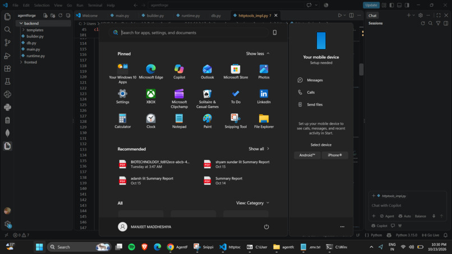This screenshot has width=452, height=254.
Task: Open LinkedIn pinned app
Action: coord(264,96)
